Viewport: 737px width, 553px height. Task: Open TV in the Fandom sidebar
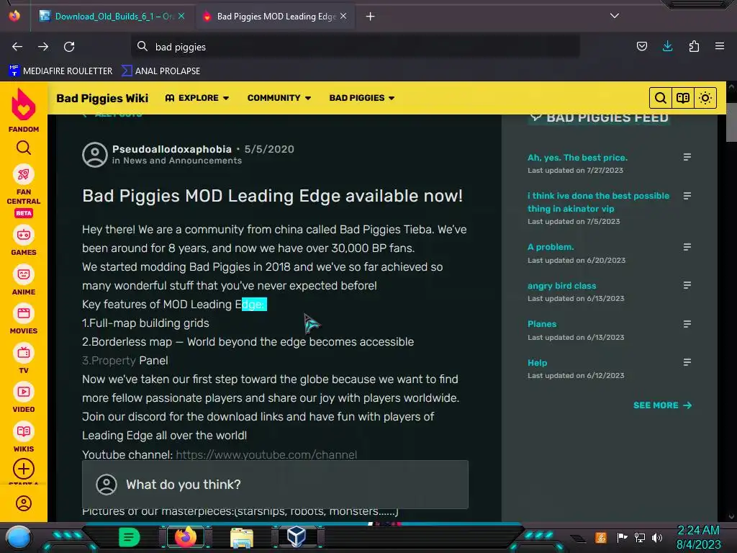[24, 359]
